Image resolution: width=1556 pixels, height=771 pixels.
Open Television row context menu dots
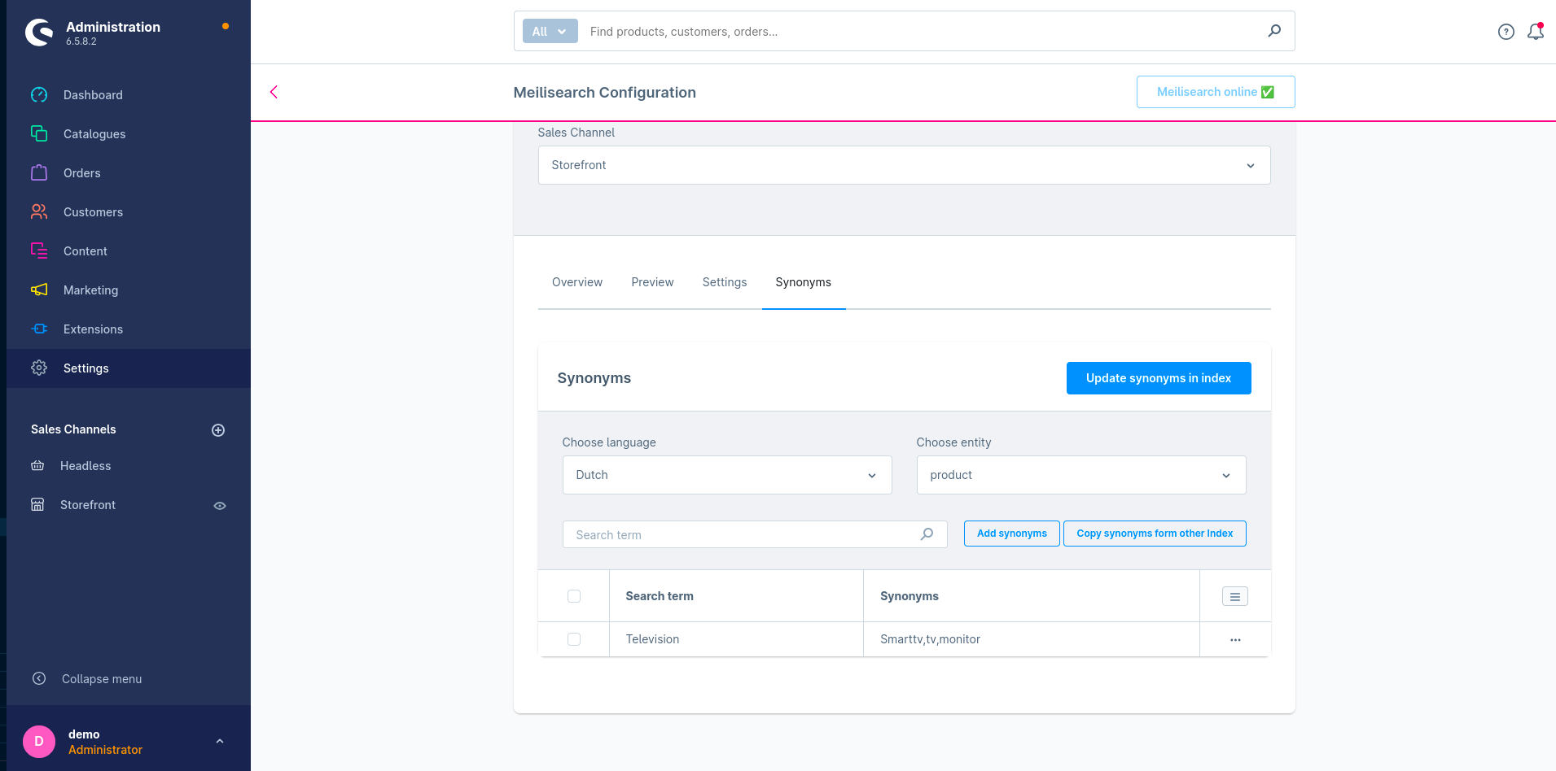pos(1235,639)
